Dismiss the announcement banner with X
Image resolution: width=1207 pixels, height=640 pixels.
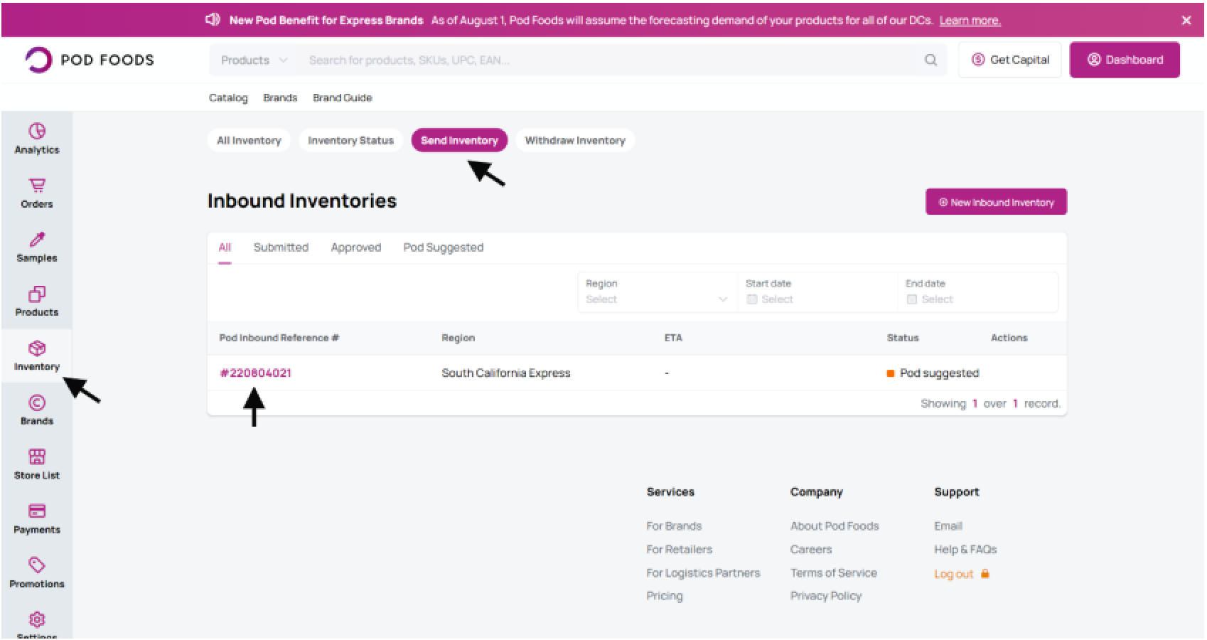tap(1186, 21)
